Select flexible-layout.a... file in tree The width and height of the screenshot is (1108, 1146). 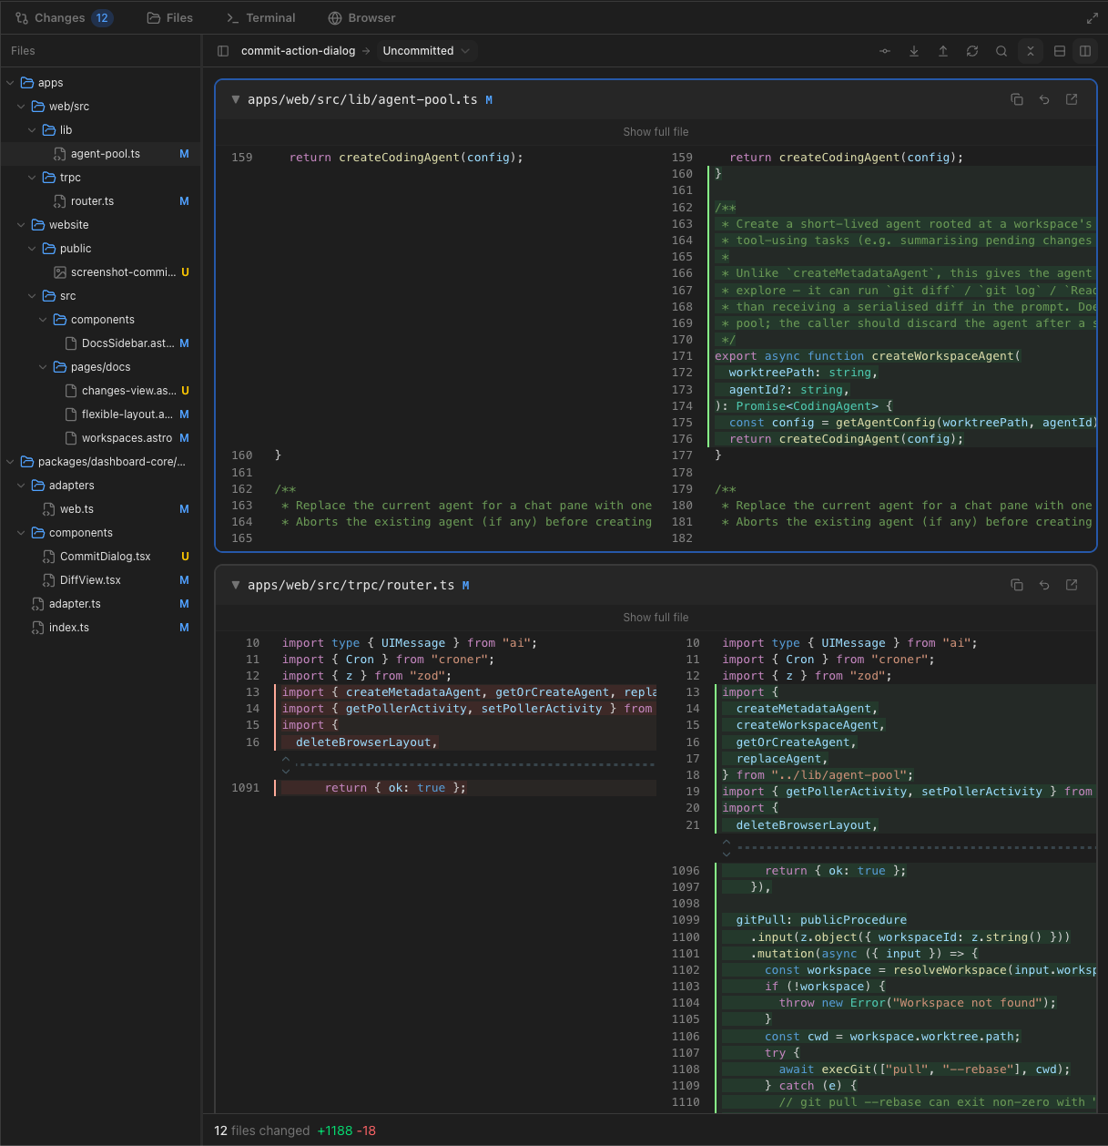tap(100, 414)
